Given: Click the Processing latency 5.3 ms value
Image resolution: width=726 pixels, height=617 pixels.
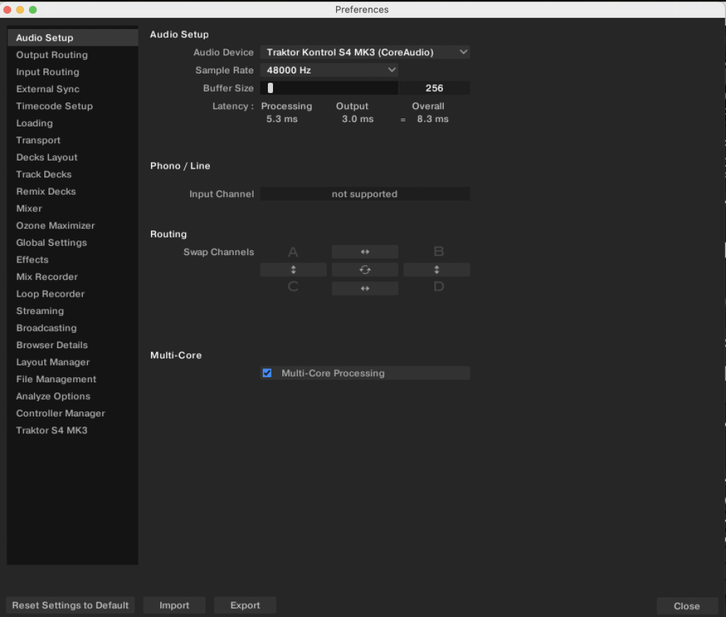Looking at the screenshot, I should click(282, 119).
